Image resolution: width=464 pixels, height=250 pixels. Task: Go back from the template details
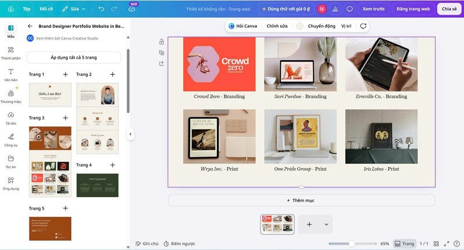pos(30,26)
